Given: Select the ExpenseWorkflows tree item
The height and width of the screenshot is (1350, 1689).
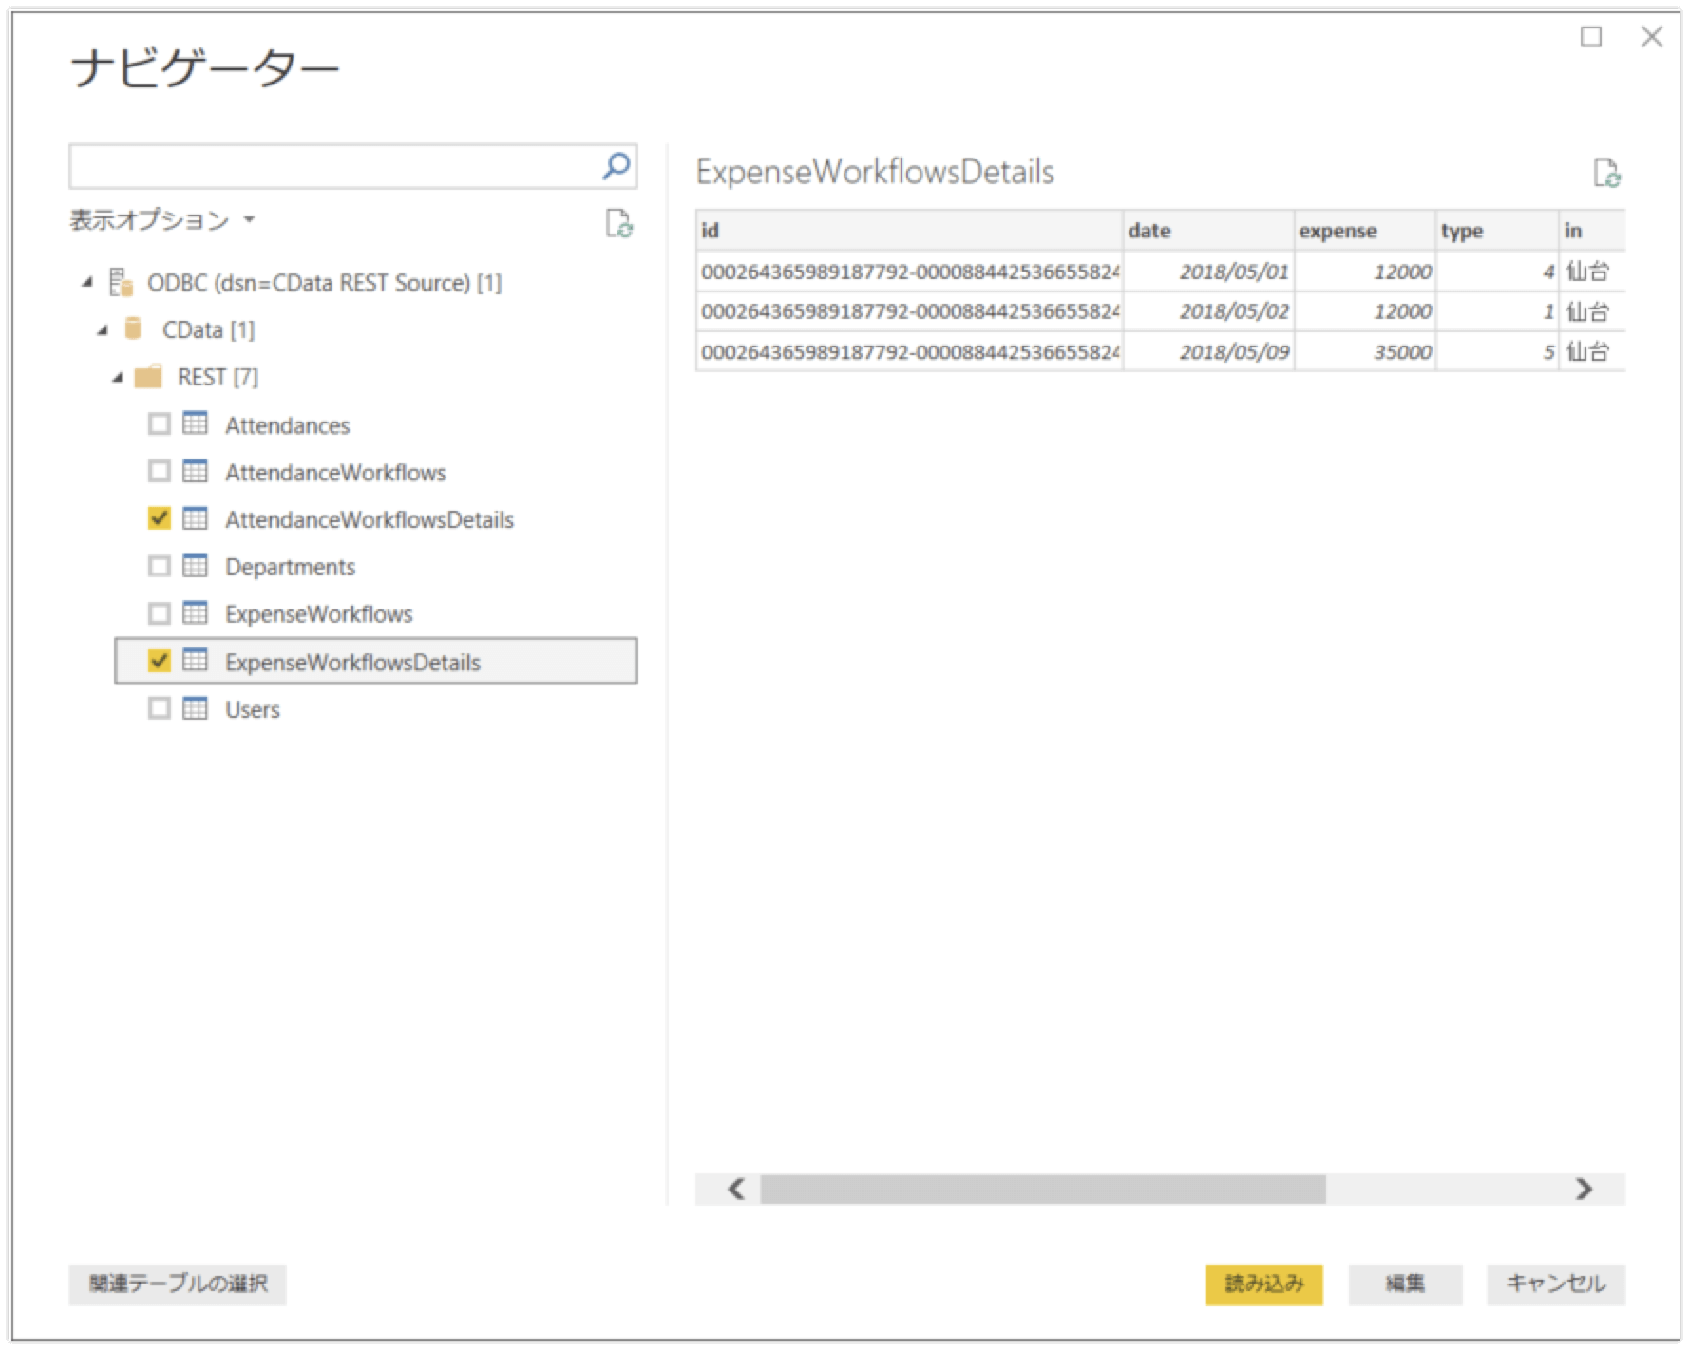Looking at the screenshot, I should (x=319, y=614).
